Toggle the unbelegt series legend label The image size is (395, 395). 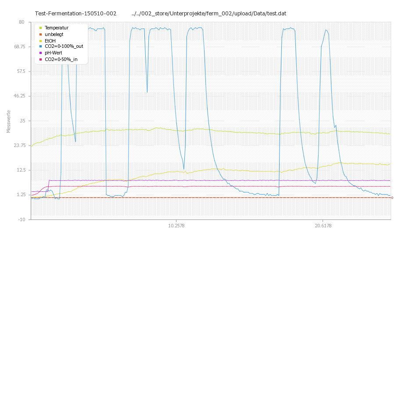(x=54, y=34)
